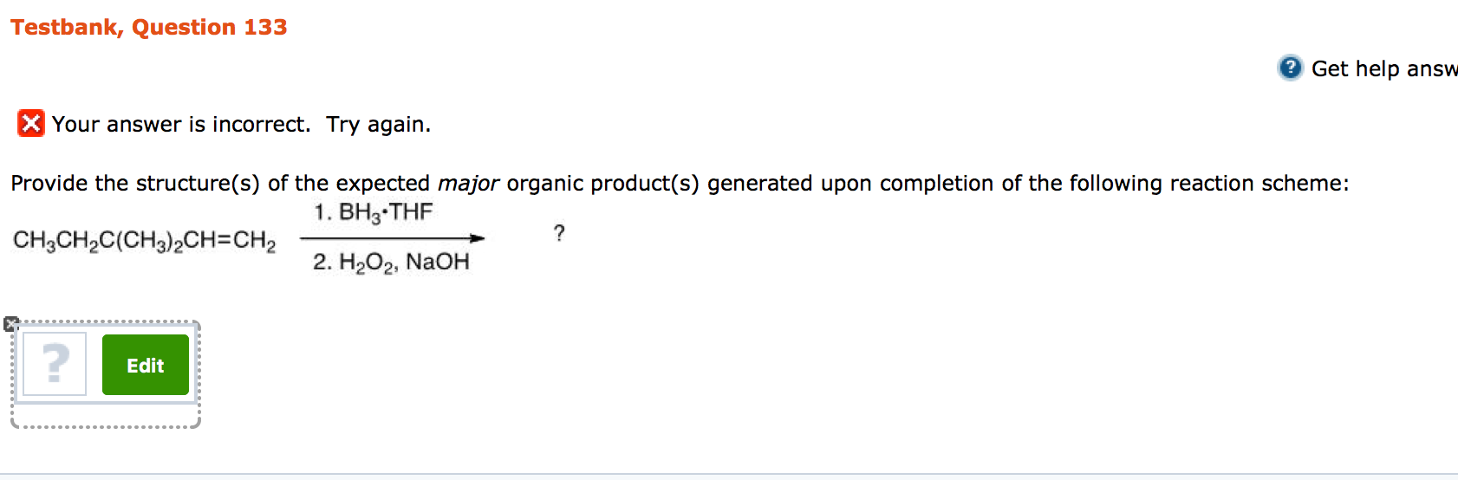Click empty dotted area below Edit button
This screenshot has height=480, width=1458.
[x=106, y=413]
